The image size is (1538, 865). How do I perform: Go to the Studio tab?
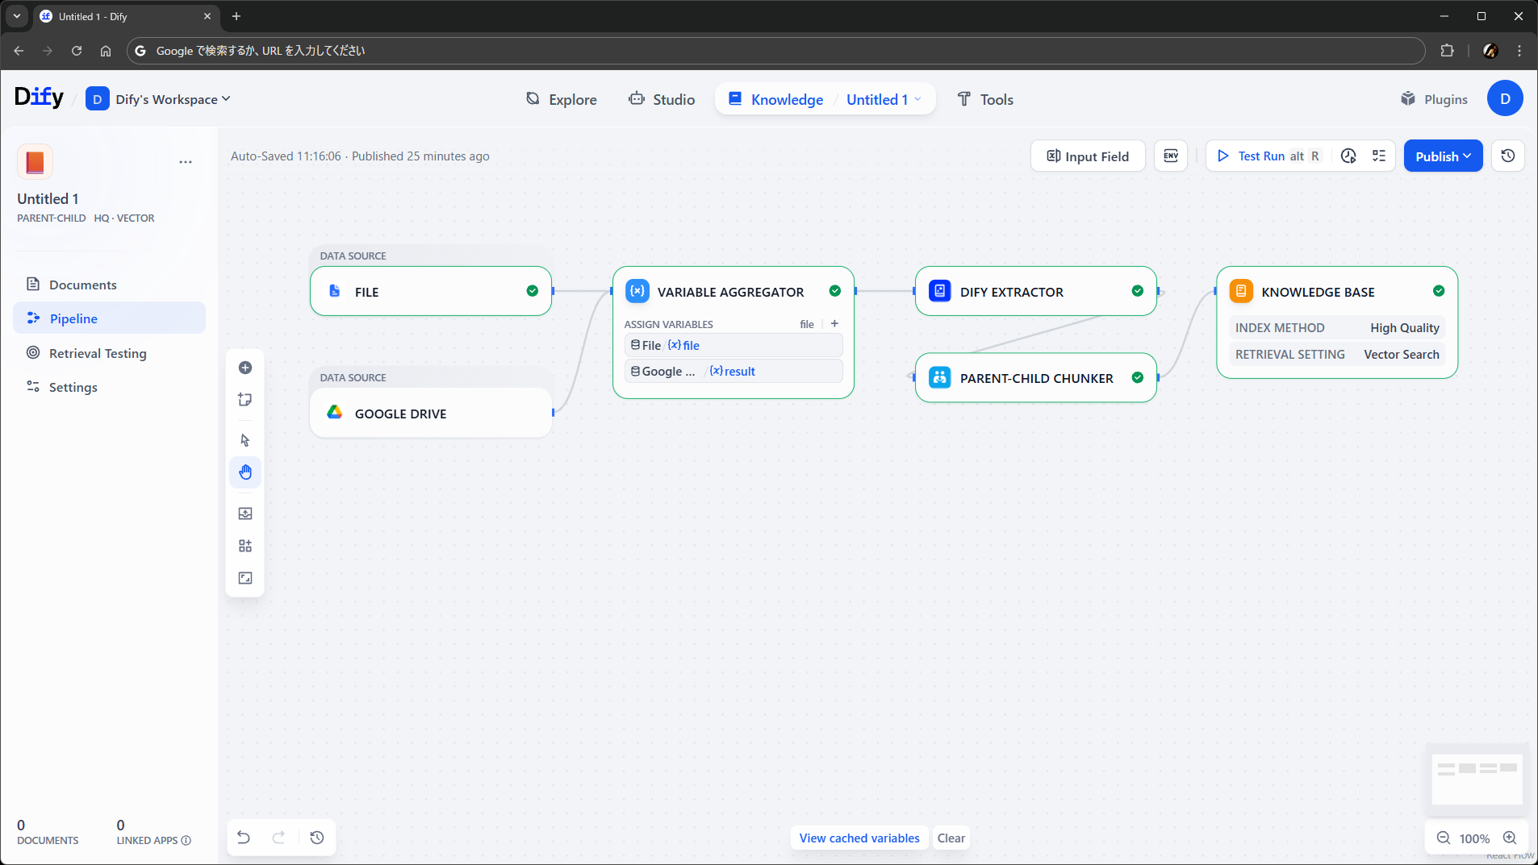point(662,99)
